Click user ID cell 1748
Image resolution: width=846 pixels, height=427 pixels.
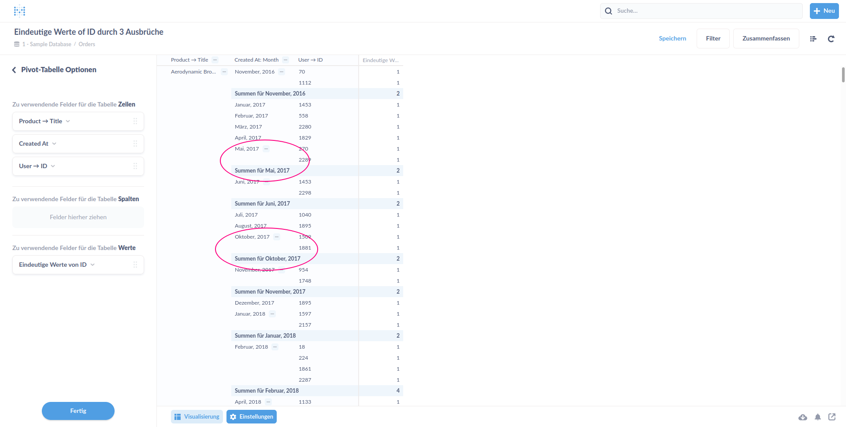(305, 281)
